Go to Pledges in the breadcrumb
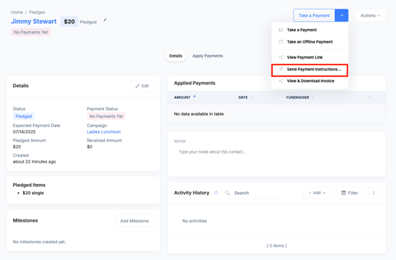396x260 pixels. 37,12
